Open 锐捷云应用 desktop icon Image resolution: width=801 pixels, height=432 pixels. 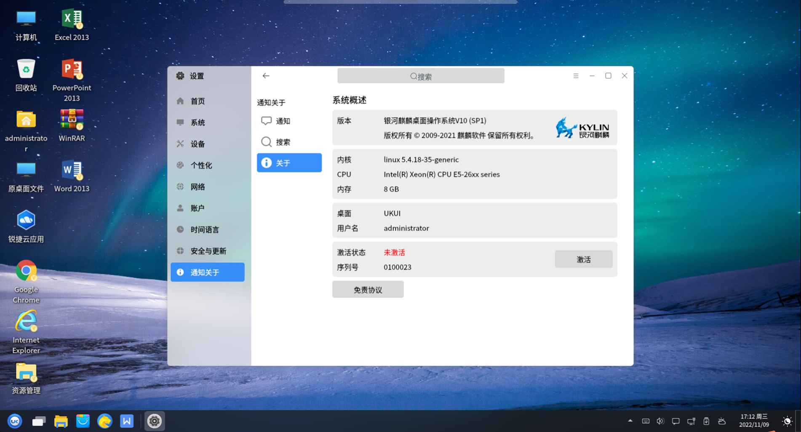point(26,227)
